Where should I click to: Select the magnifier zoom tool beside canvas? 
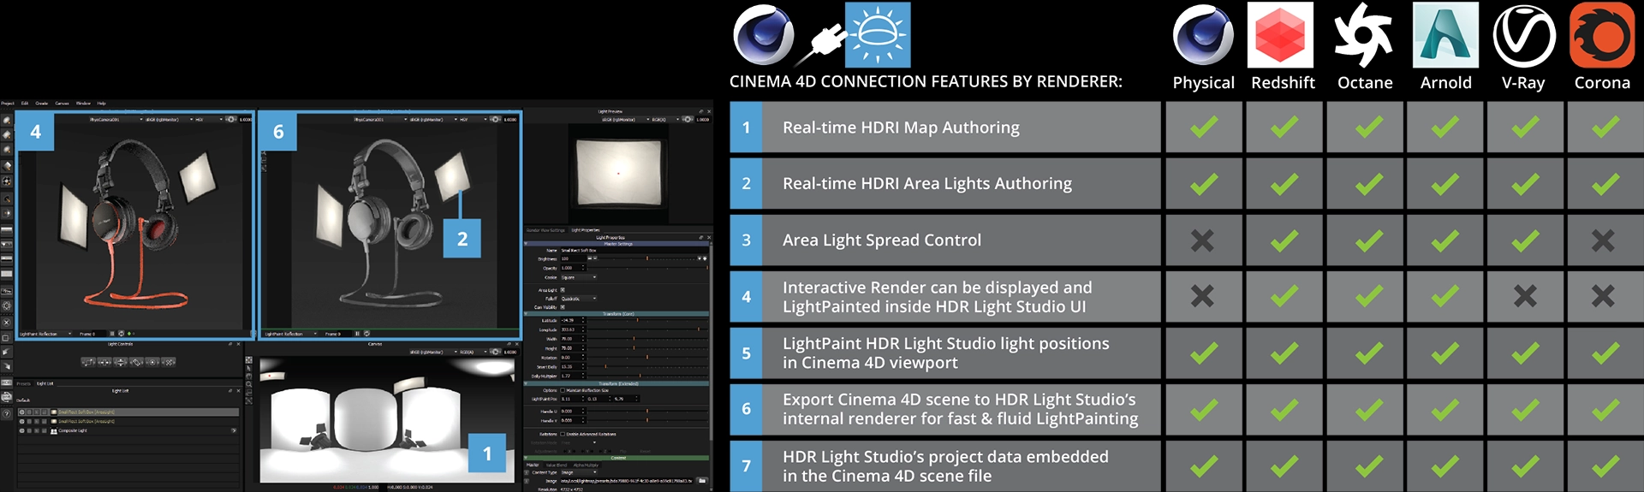click(x=249, y=384)
